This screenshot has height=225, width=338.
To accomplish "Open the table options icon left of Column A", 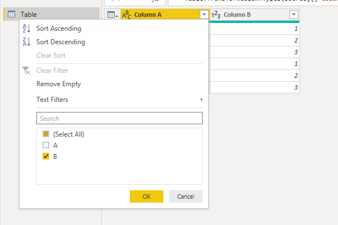I will (112, 15).
